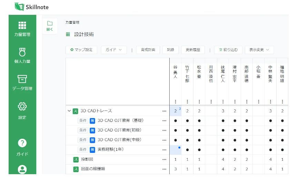Open the マップ設定 settings button

pos(81,50)
